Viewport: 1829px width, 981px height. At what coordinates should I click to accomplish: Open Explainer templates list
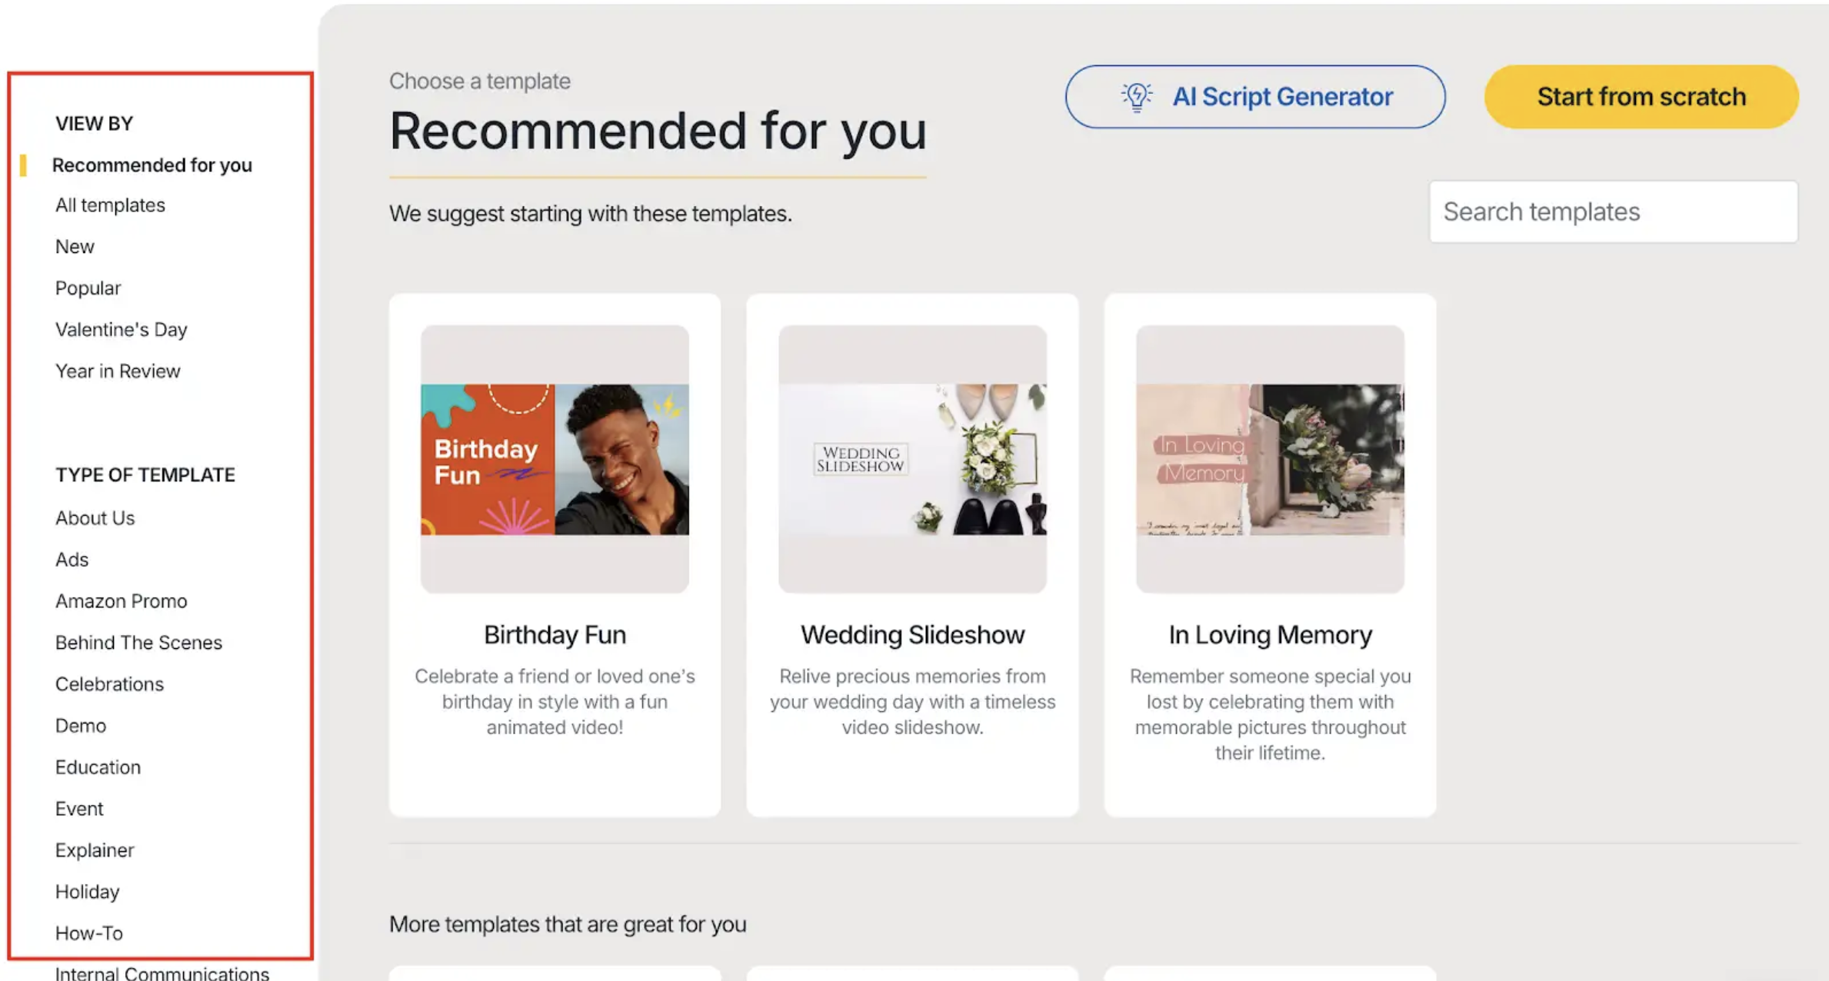tap(95, 850)
